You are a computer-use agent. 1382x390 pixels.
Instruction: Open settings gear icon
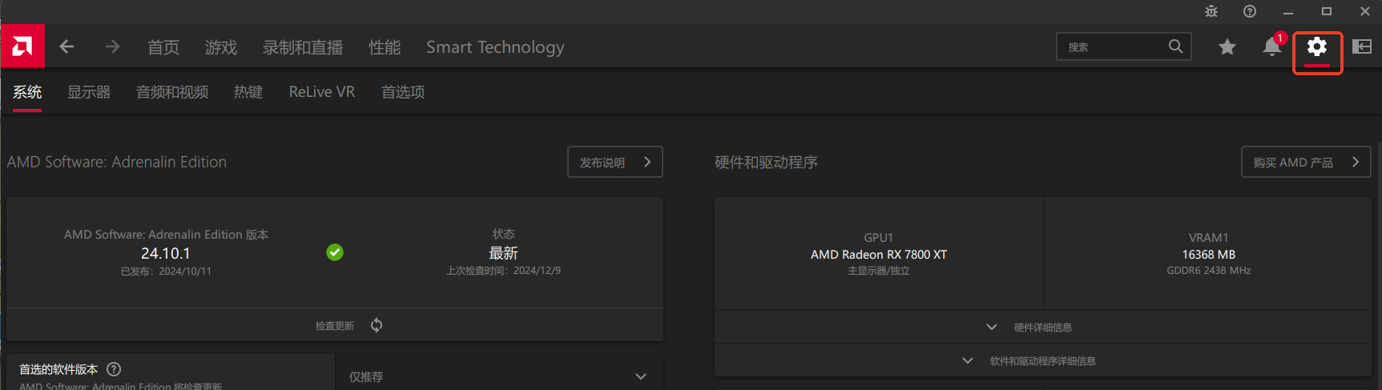point(1317,46)
